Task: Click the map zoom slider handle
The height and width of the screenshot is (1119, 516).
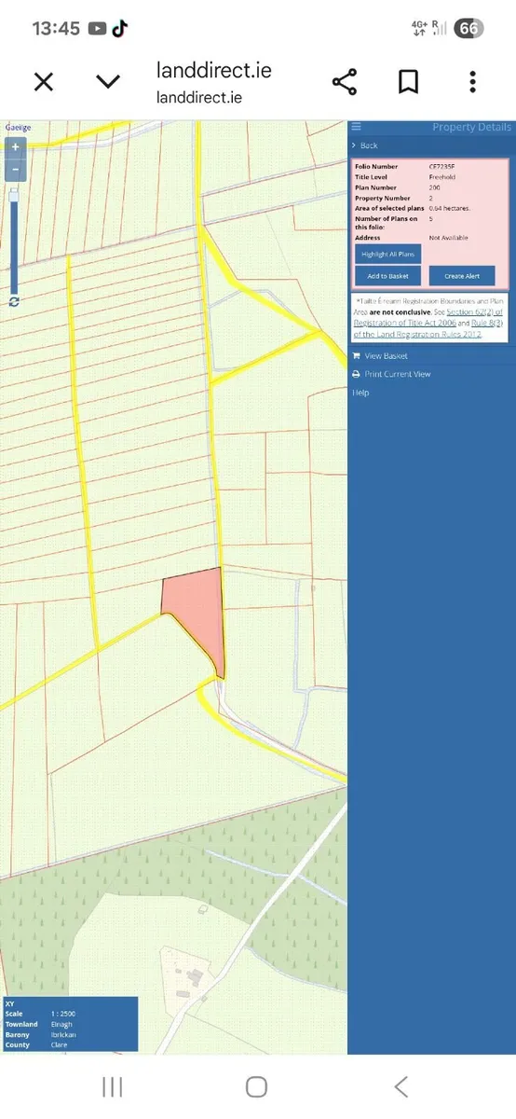Action: tap(14, 196)
